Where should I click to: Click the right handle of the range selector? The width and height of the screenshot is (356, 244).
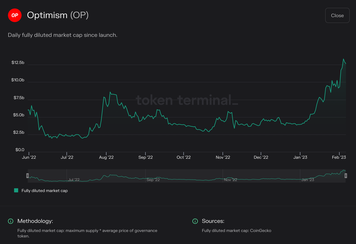tap(345, 176)
